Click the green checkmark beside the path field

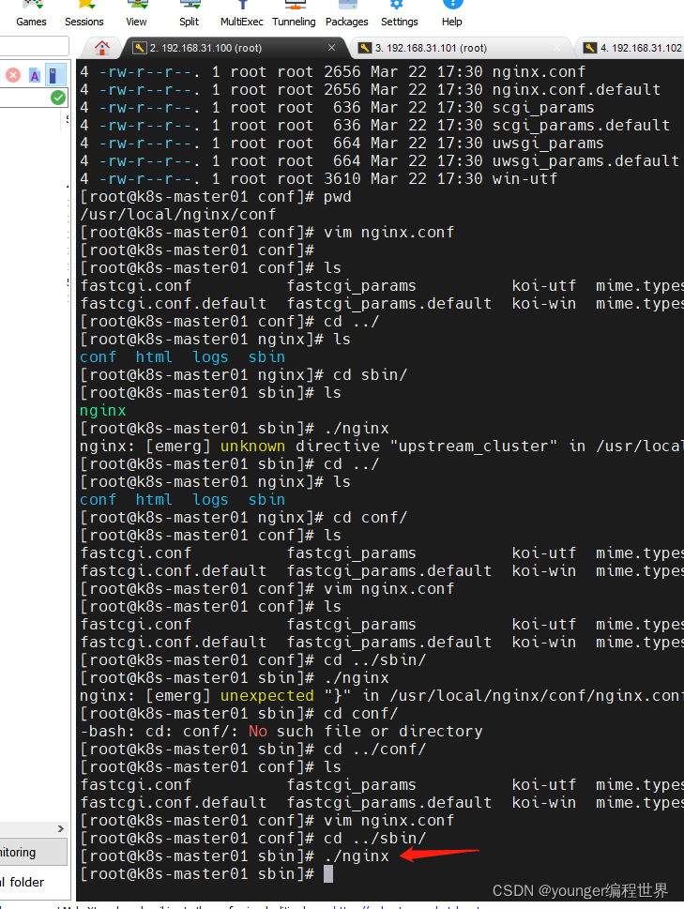tap(58, 98)
